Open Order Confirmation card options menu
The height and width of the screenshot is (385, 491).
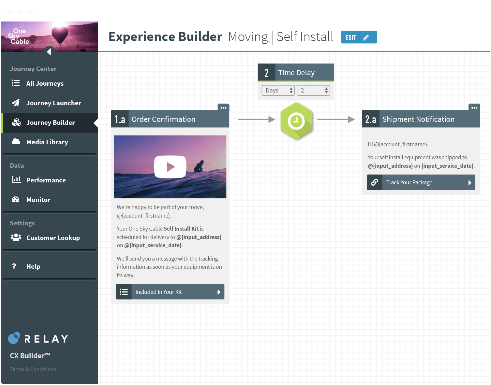(x=223, y=108)
